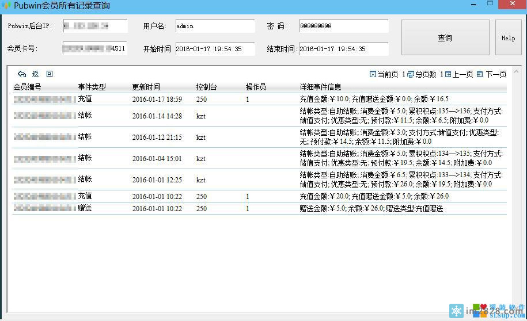Click the 用户名 field containing admin

[214, 26]
